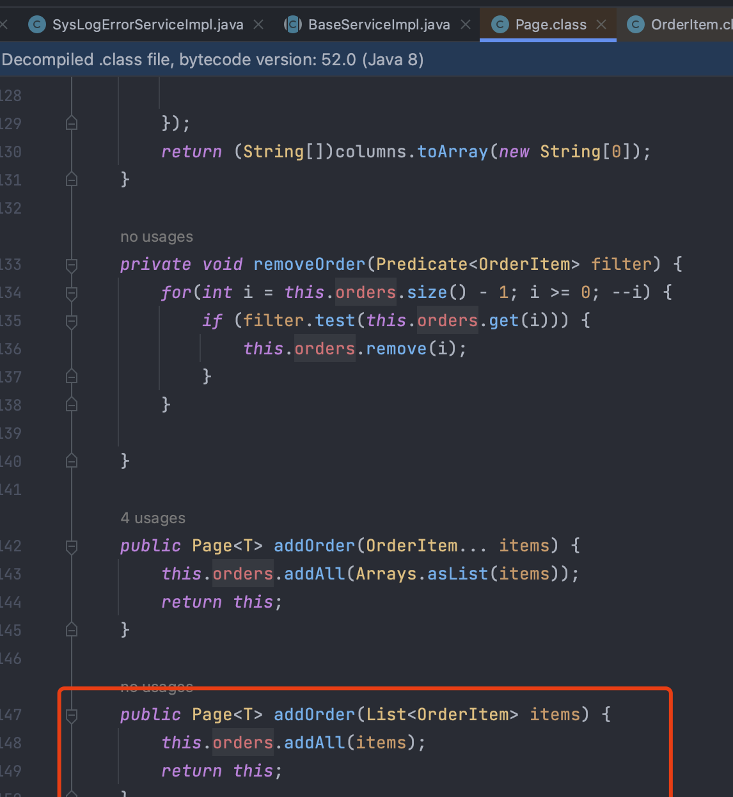This screenshot has width=733, height=797.
Task: Switch to the SysLogErrorServiceImpl.java tab
Action: [147, 25]
